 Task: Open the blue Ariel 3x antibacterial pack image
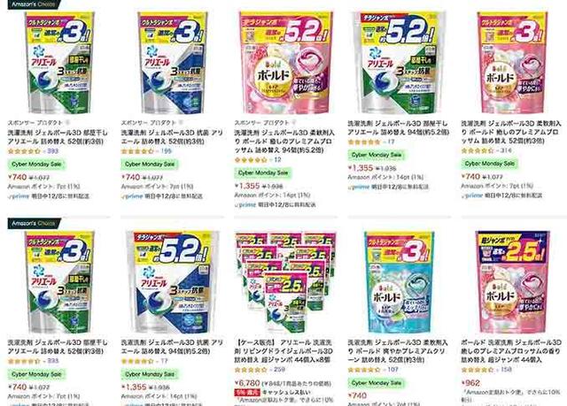173,63
